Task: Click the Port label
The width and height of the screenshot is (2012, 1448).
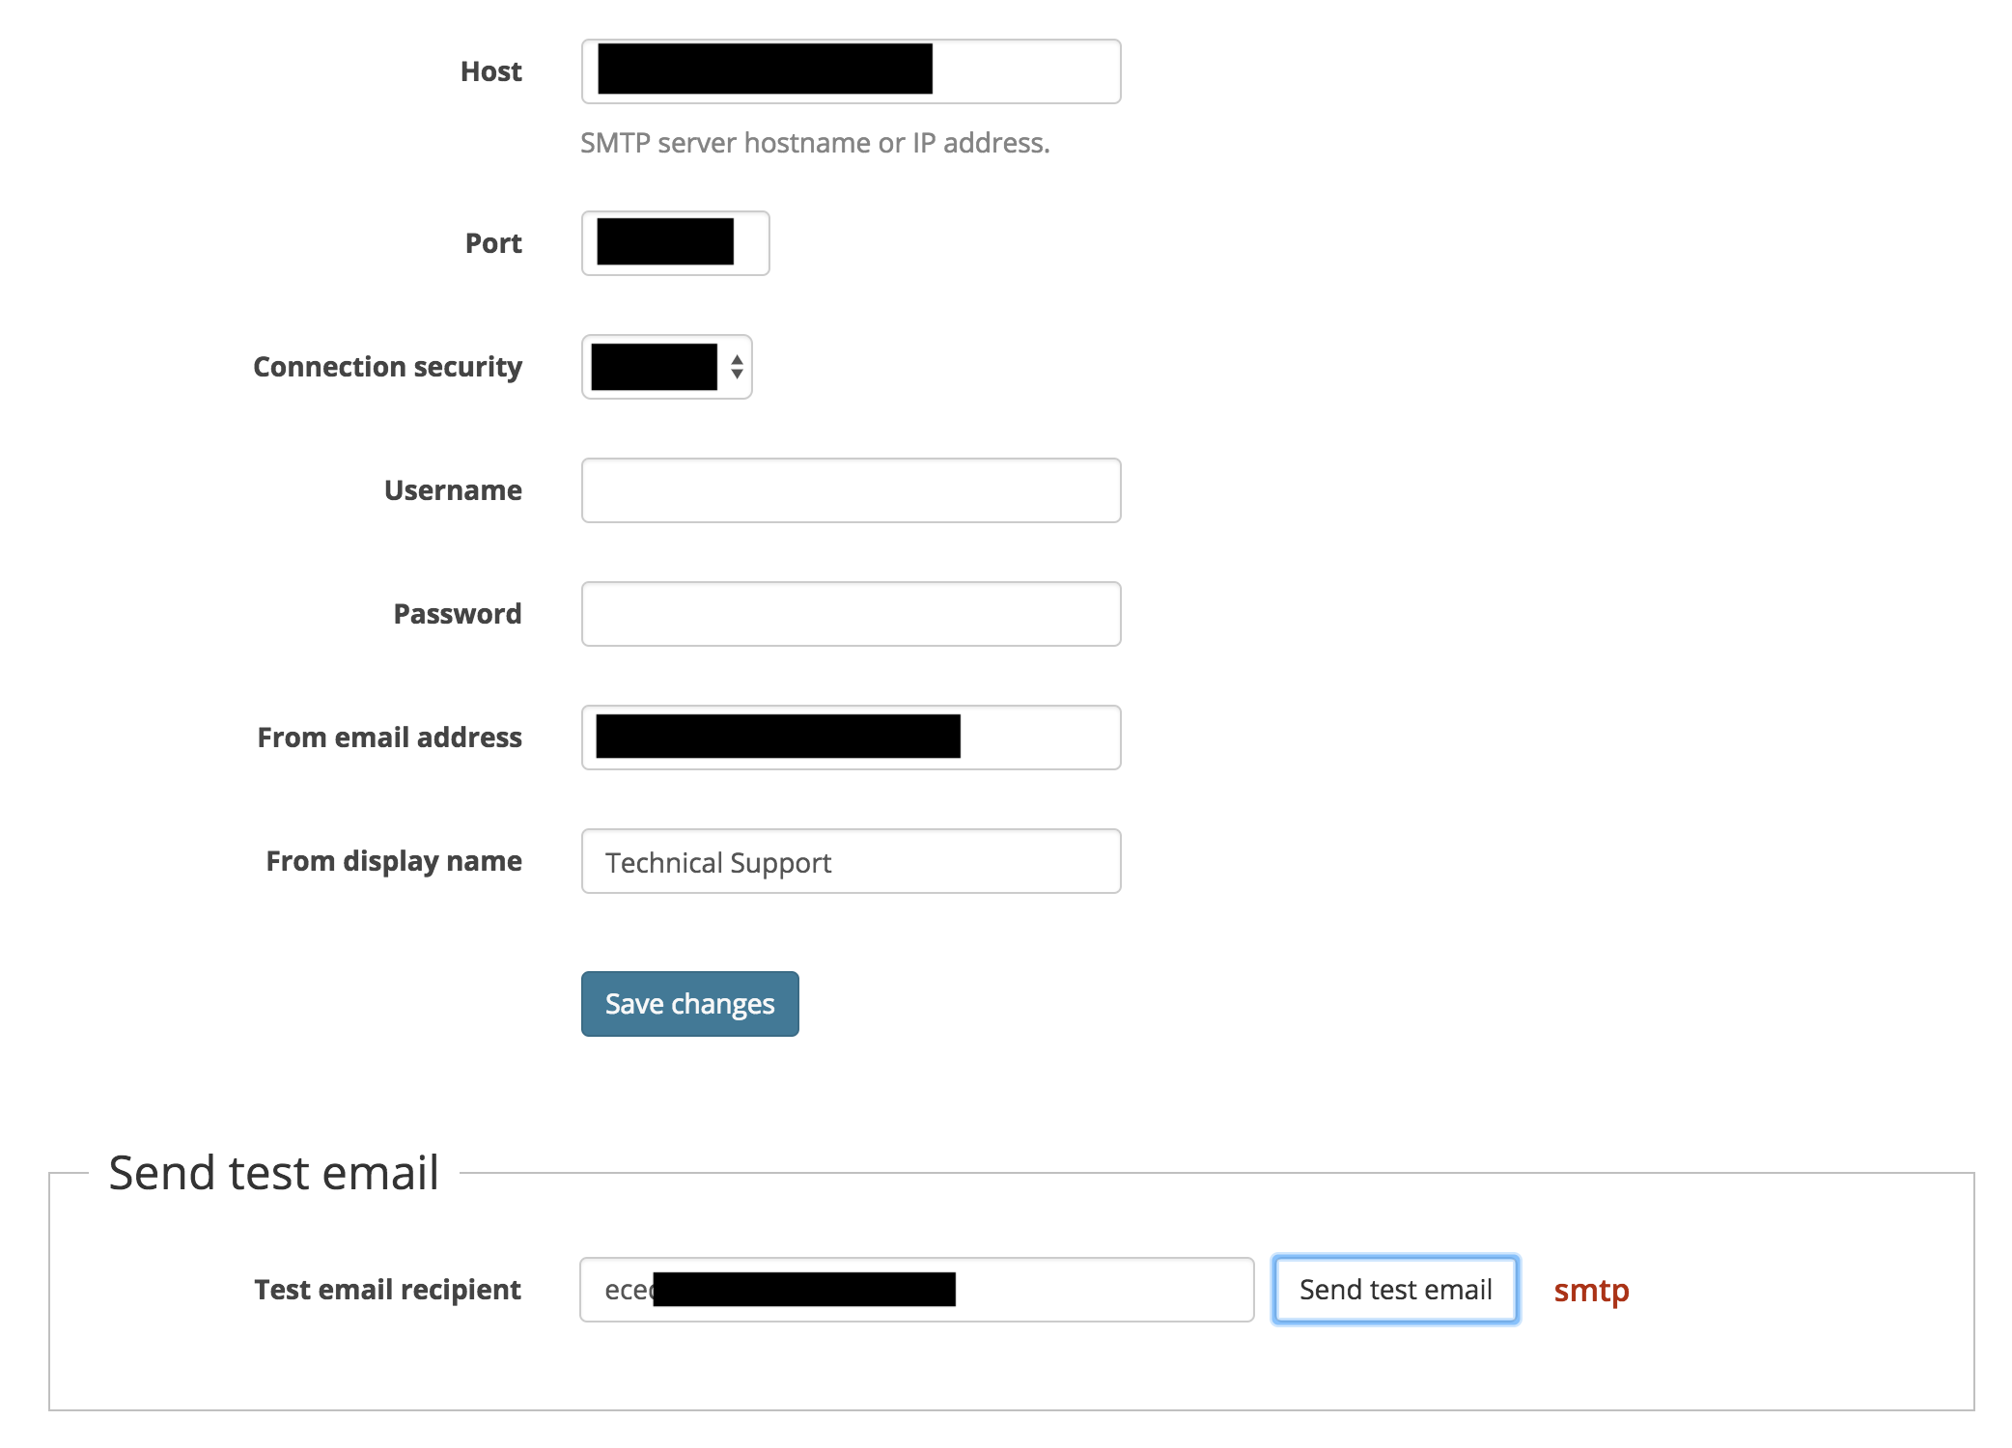Action: (x=492, y=242)
